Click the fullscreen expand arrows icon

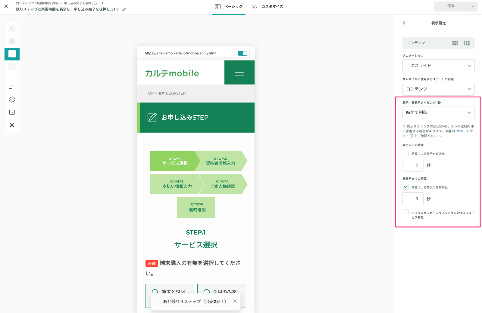(12, 125)
